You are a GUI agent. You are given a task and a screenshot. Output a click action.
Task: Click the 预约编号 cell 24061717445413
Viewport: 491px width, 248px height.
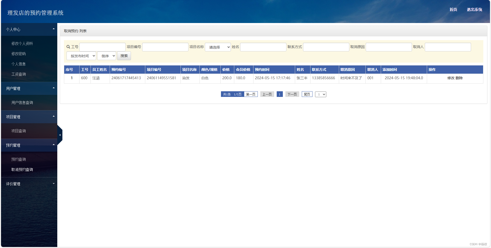126,78
